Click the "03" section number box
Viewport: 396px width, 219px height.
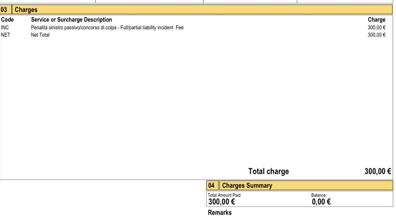click(5, 10)
